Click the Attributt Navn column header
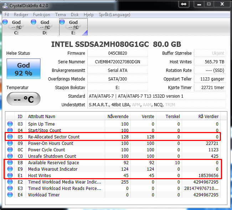232x210 pixels. click(x=66, y=116)
